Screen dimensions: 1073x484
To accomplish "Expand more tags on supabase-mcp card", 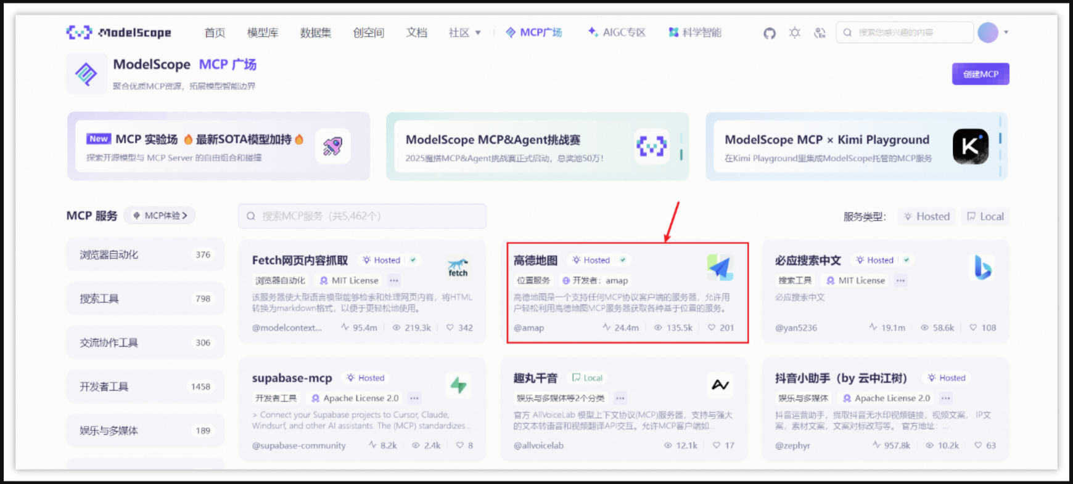I will tap(414, 398).
